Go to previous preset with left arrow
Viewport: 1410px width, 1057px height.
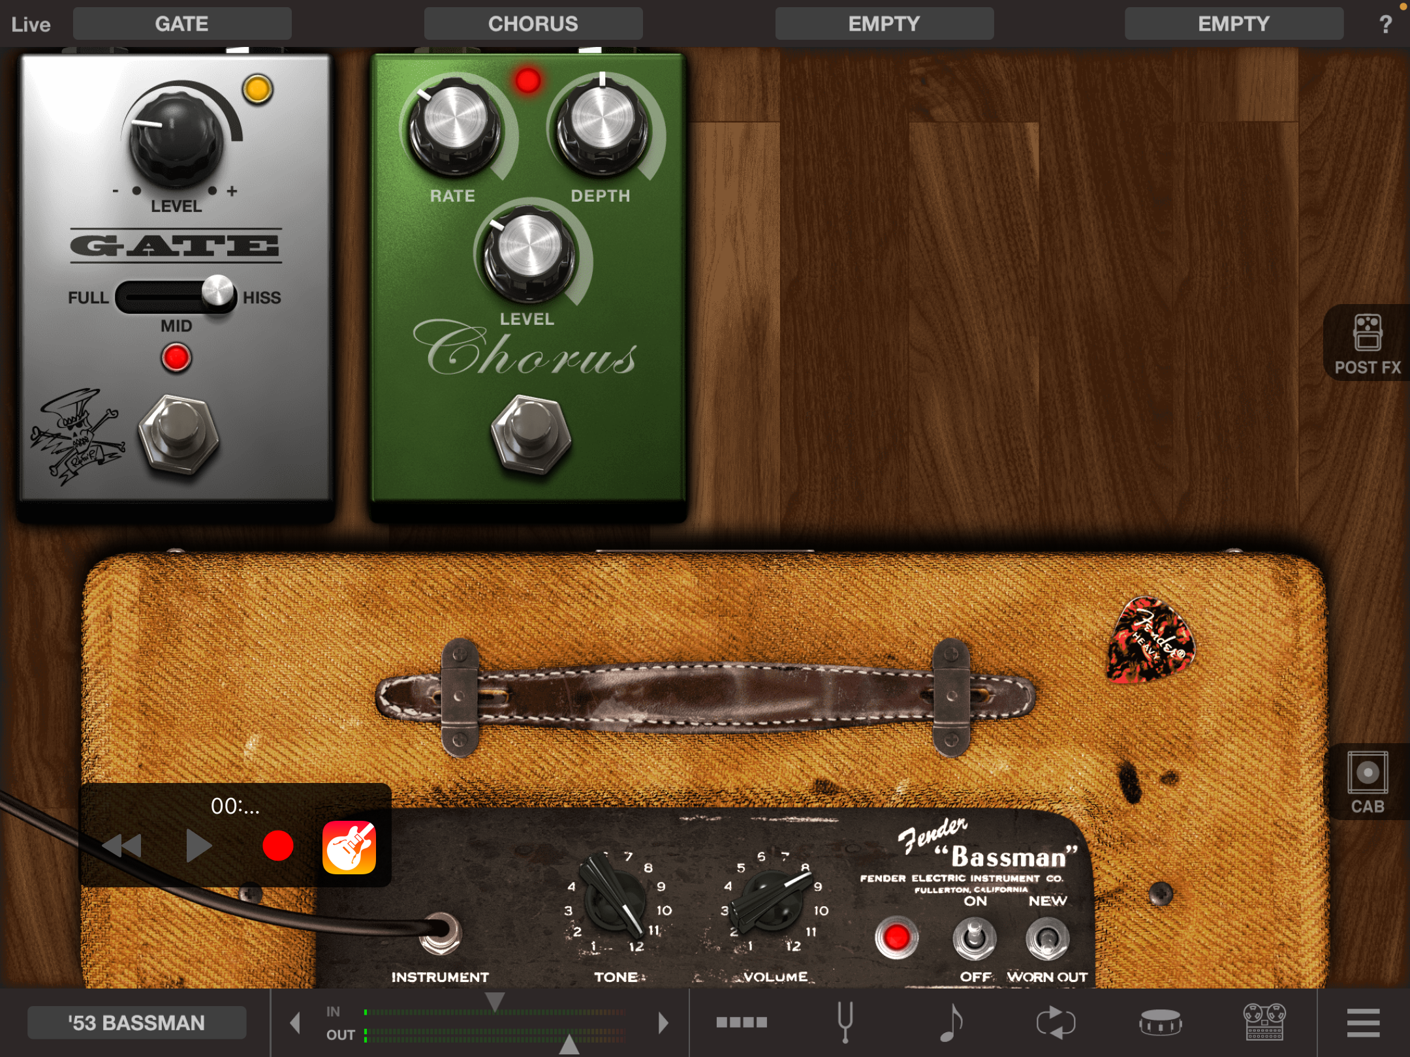295,1022
